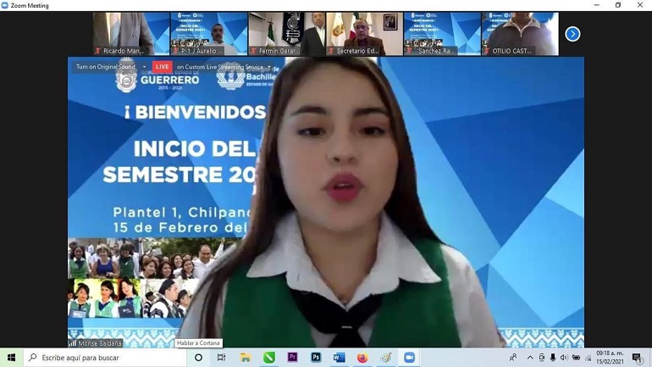The image size is (652, 367).
Task: Select Sanchez Ra... participant video tile
Action: 442,34
